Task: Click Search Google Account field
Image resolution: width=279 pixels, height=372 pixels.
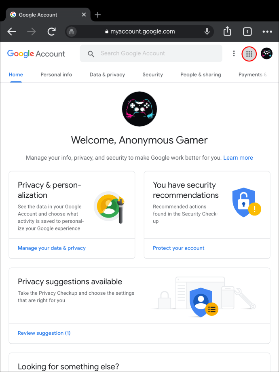Action: [151, 53]
